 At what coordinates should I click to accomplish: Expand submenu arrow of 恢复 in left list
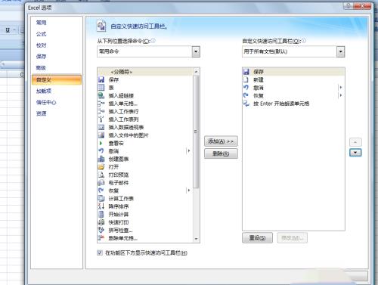pos(189,191)
